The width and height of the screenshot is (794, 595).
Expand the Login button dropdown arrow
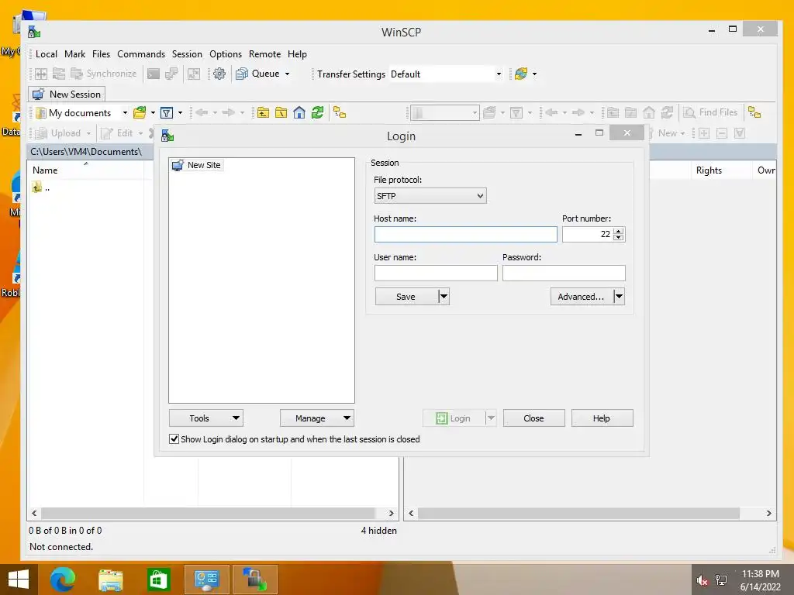pyautogui.click(x=491, y=418)
